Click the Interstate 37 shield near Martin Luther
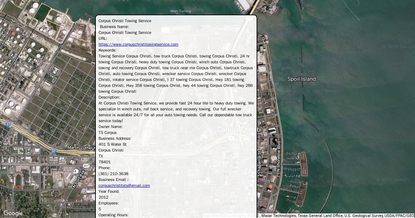Screen dimensions: 415x218 (x=54, y=151)
